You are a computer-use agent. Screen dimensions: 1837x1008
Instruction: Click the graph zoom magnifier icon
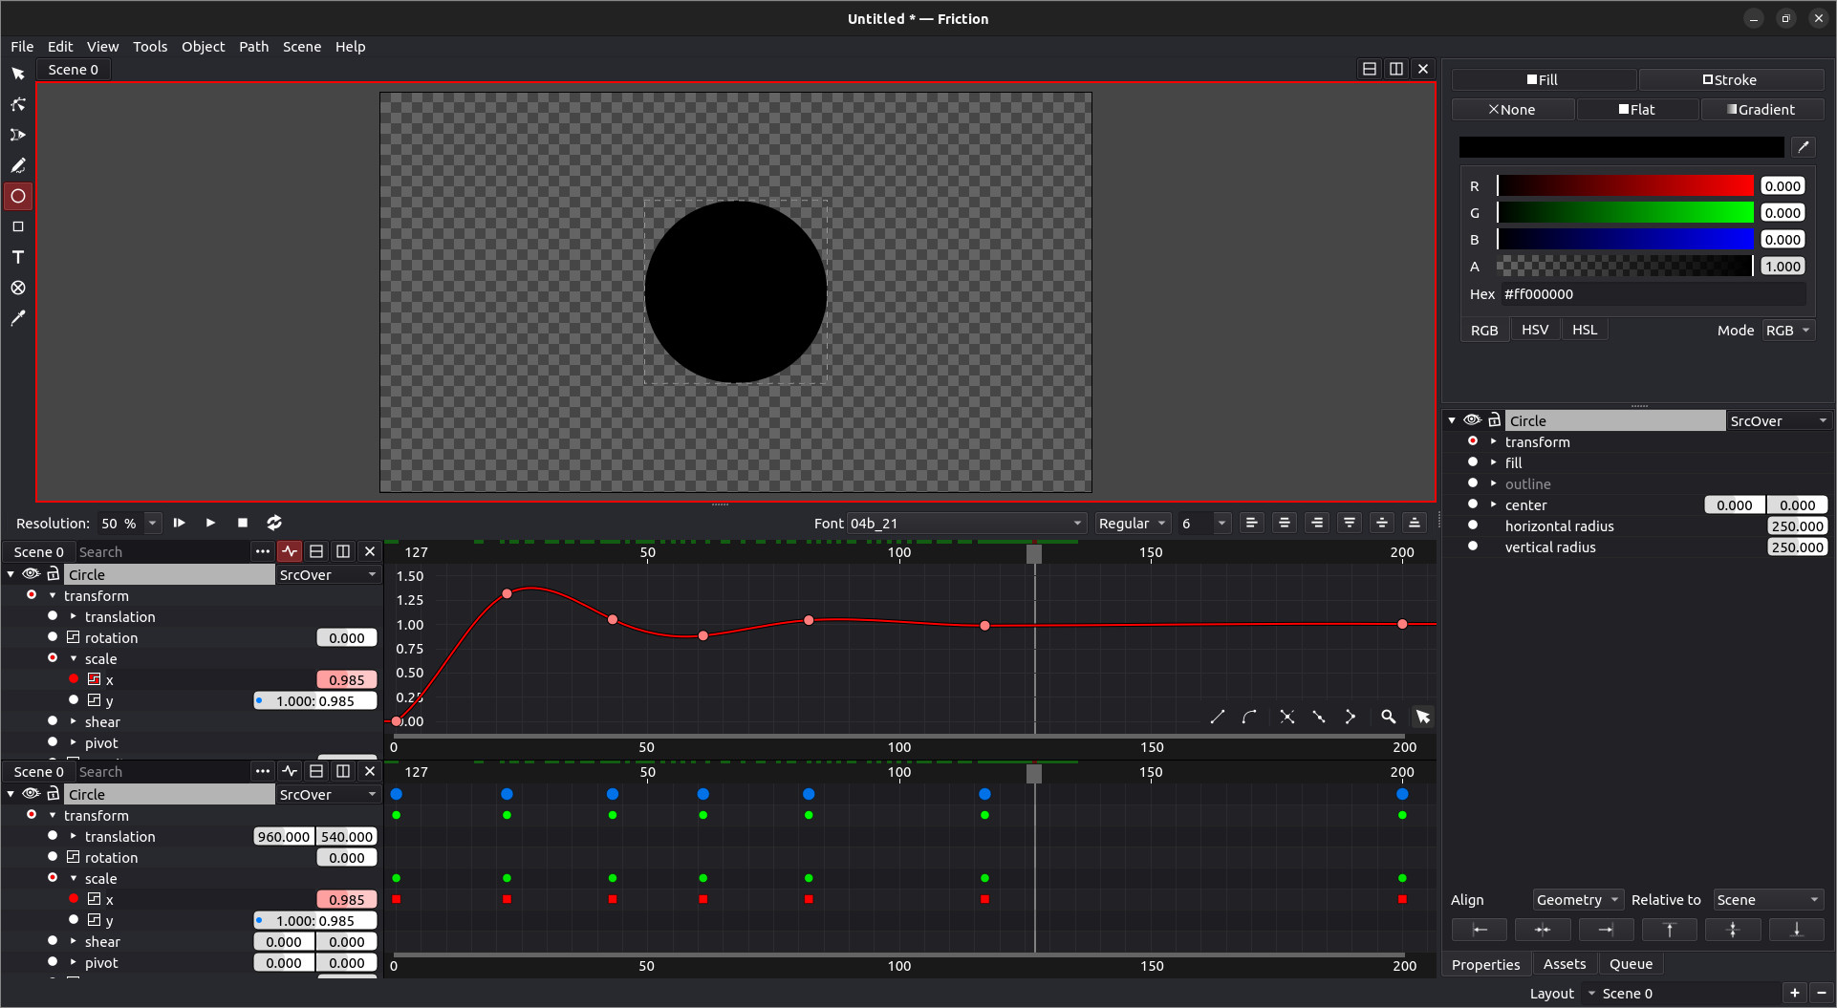pyautogui.click(x=1388, y=717)
